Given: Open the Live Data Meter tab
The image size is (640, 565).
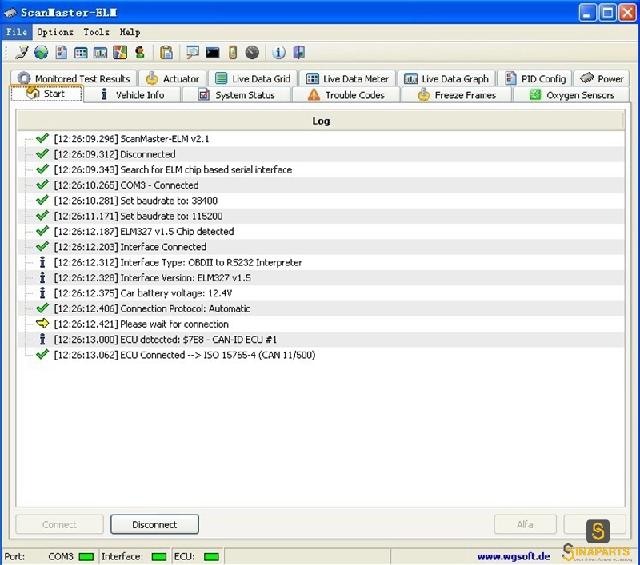Looking at the screenshot, I should (347, 78).
